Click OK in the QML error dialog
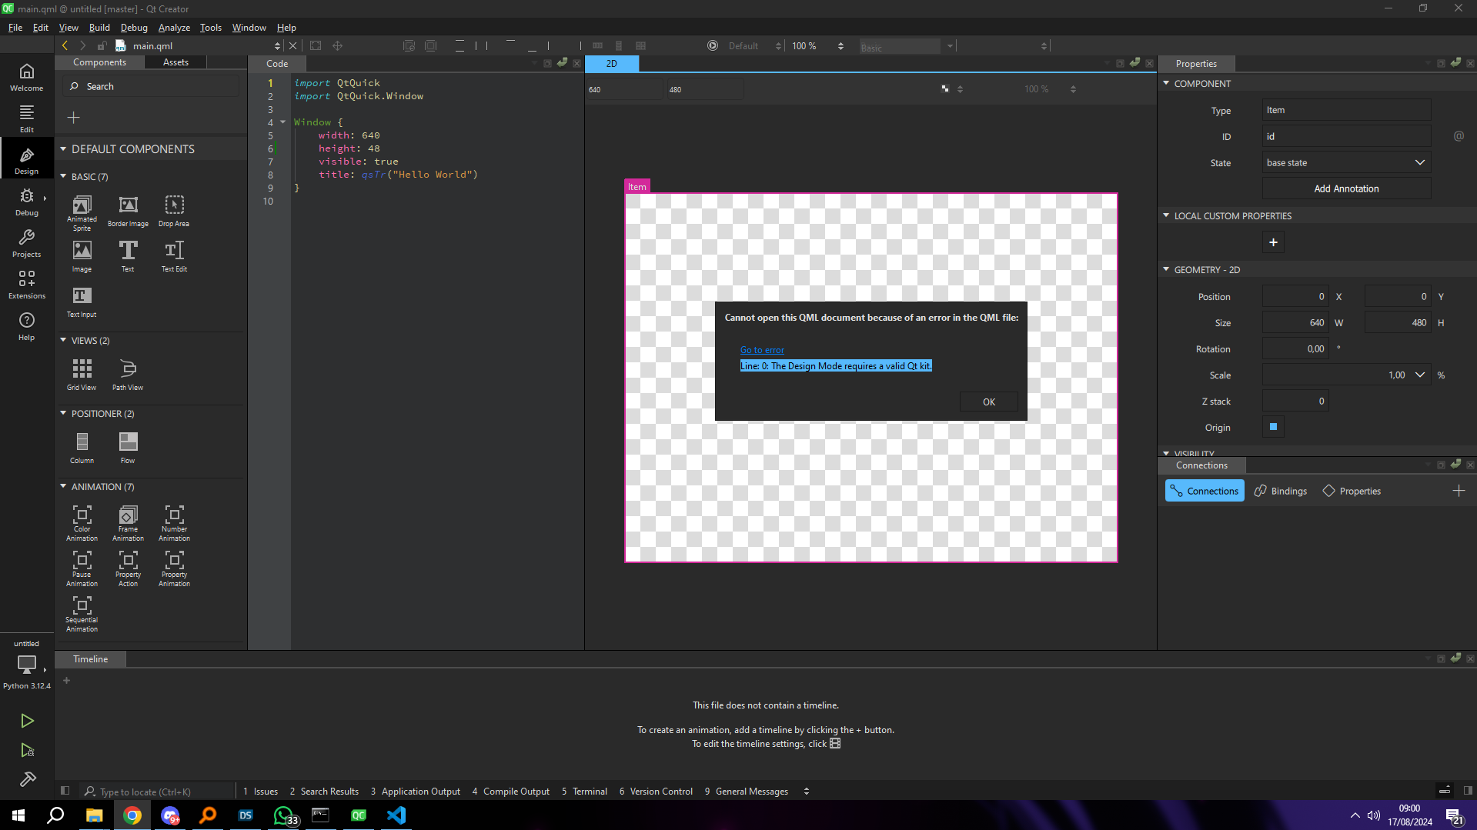 [988, 402]
